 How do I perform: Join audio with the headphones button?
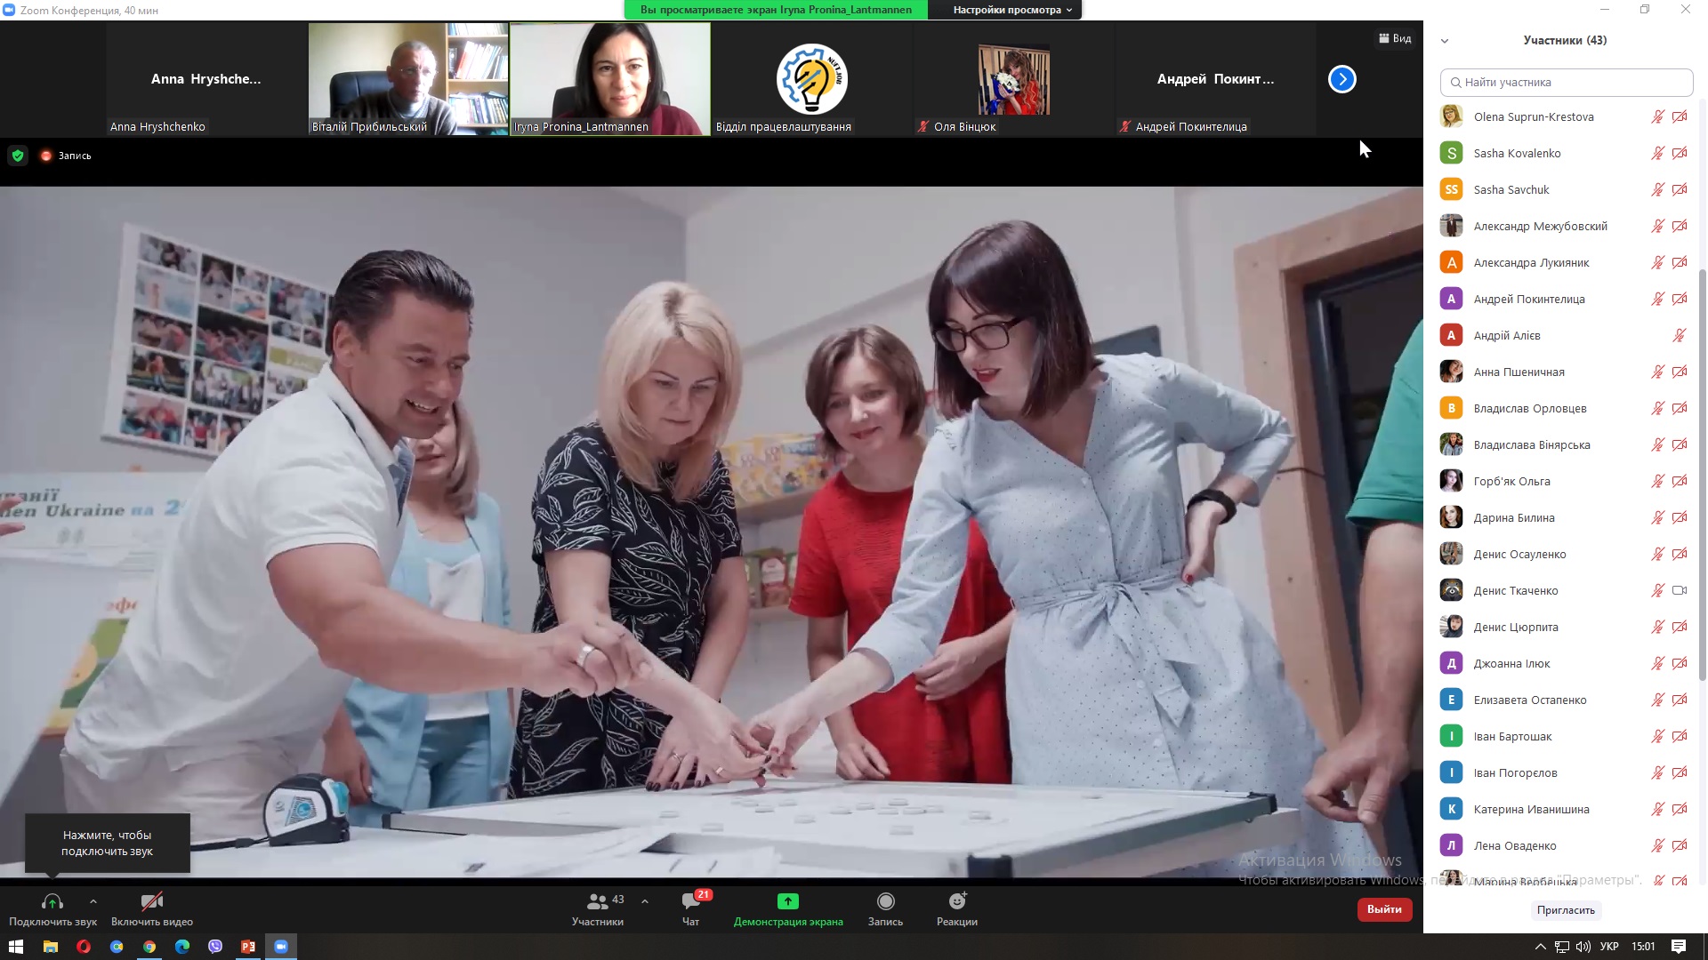[52, 902]
